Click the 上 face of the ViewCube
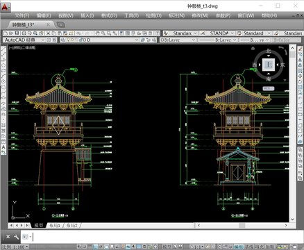304x250 pixels. coord(269,65)
